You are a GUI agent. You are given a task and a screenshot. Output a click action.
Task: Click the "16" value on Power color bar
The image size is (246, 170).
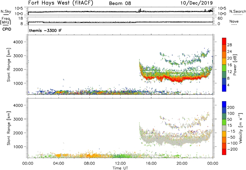pos(229,65)
